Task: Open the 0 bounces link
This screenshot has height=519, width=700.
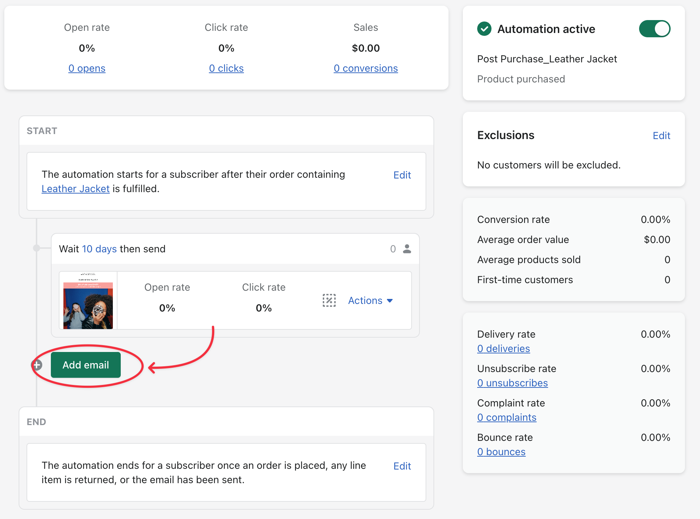Action: 501,452
